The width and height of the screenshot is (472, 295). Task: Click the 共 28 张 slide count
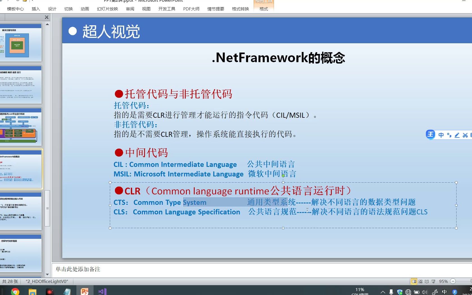pos(10,281)
